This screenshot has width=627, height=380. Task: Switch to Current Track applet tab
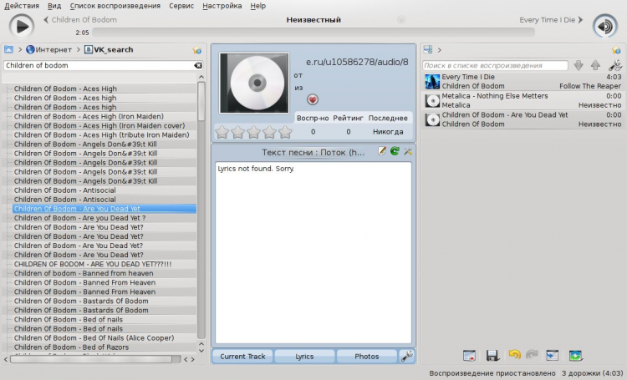tap(242, 357)
